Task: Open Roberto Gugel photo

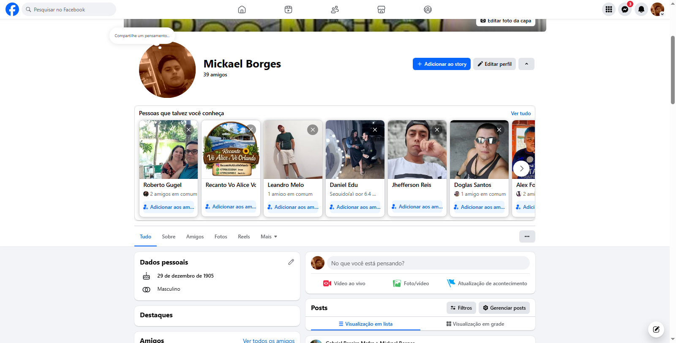Action: [x=169, y=149]
